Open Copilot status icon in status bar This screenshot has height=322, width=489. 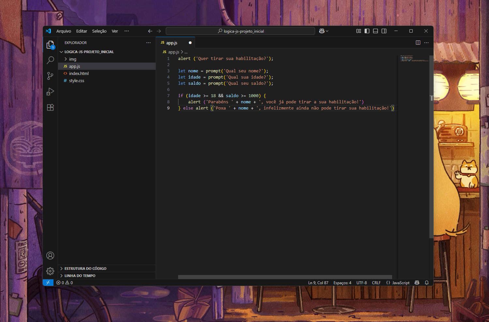(x=417, y=283)
